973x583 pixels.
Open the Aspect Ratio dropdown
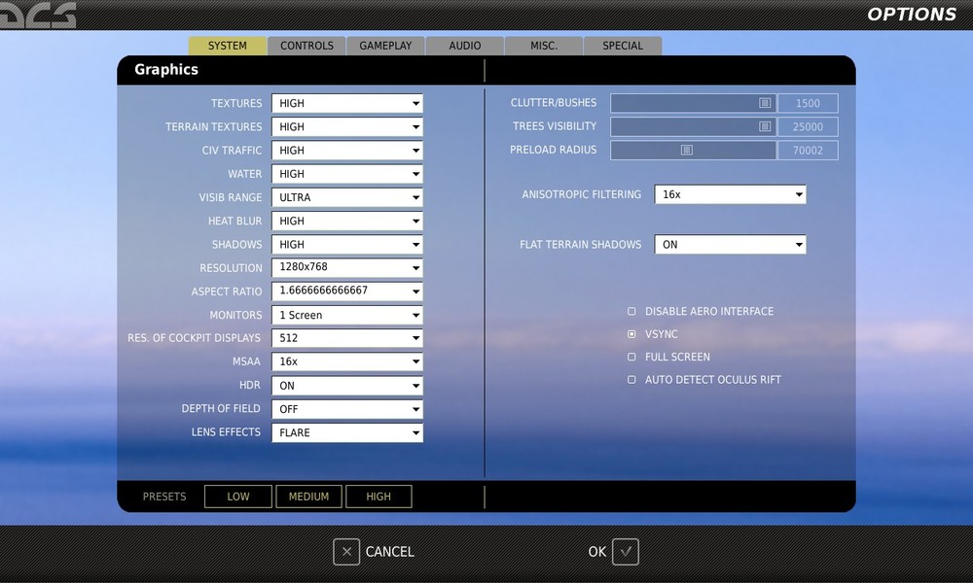(347, 291)
